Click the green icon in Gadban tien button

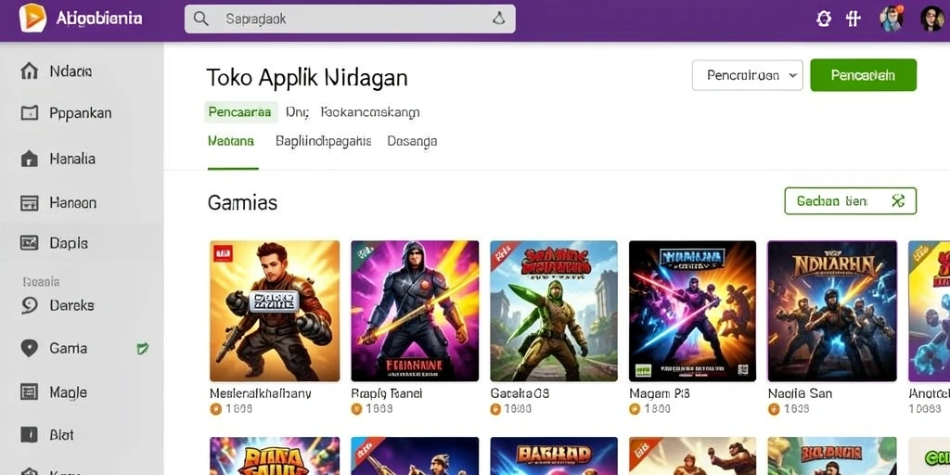(x=898, y=201)
